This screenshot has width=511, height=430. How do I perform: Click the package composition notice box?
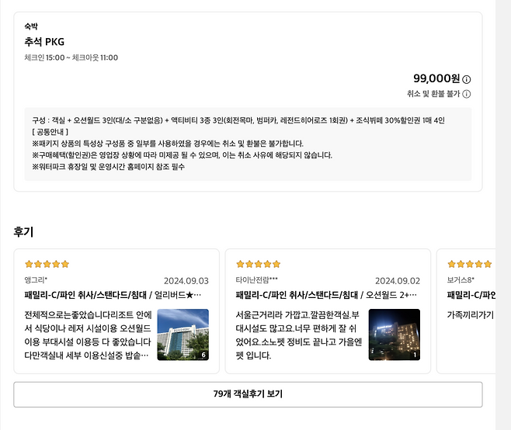248,144
